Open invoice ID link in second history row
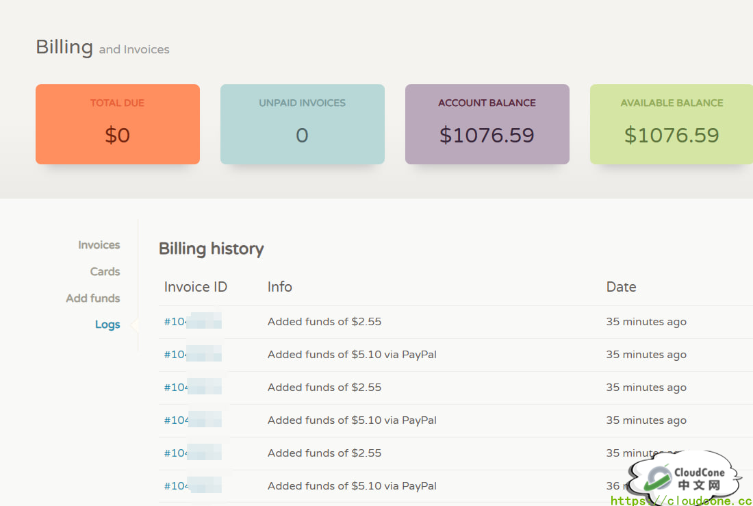Viewport: 753px width, 506px height. pyautogui.click(x=192, y=355)
